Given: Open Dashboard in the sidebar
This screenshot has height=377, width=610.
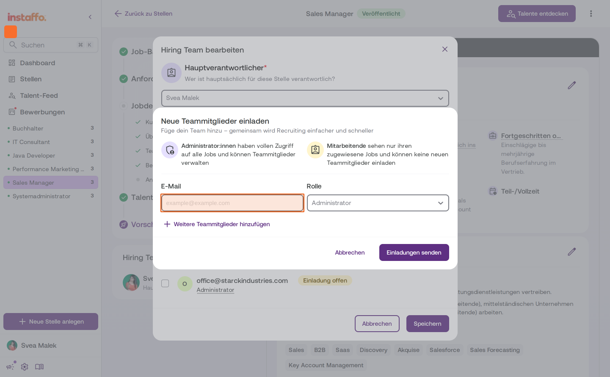Looking at the screenshot, I should click(37, 63).
